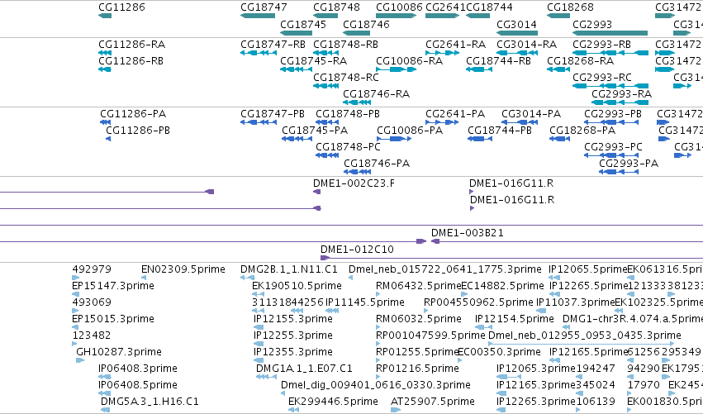Open protein CG18748-PB
The height and width of the screenshot is (414, 703).
(348, 114)
